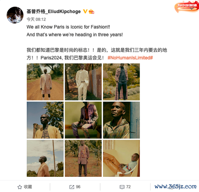Open the #NoHumanIsLimited# hashtag link
The image size is (199, 192).
pos(130,58)
